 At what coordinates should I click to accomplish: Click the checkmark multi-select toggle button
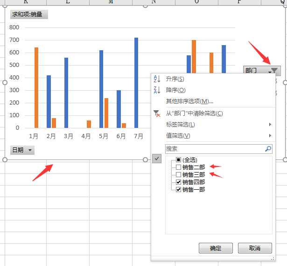pyautogui.click(x=157, y=159)
